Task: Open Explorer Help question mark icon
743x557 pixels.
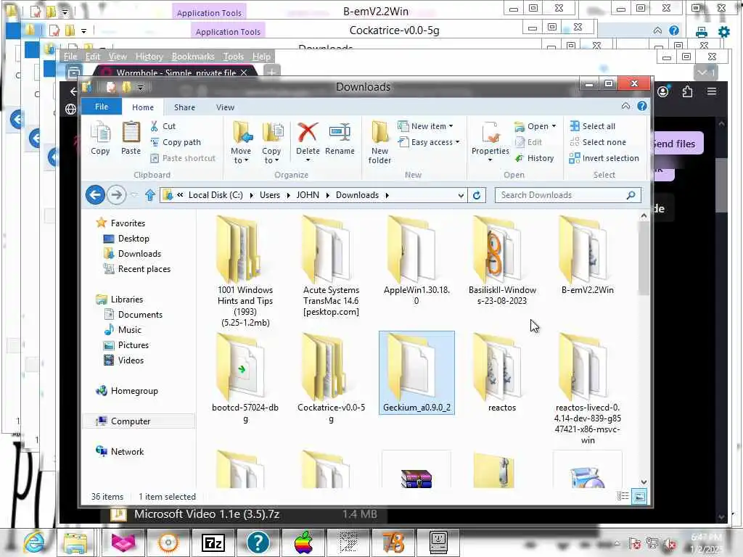Action: click(x=642, y=106)
